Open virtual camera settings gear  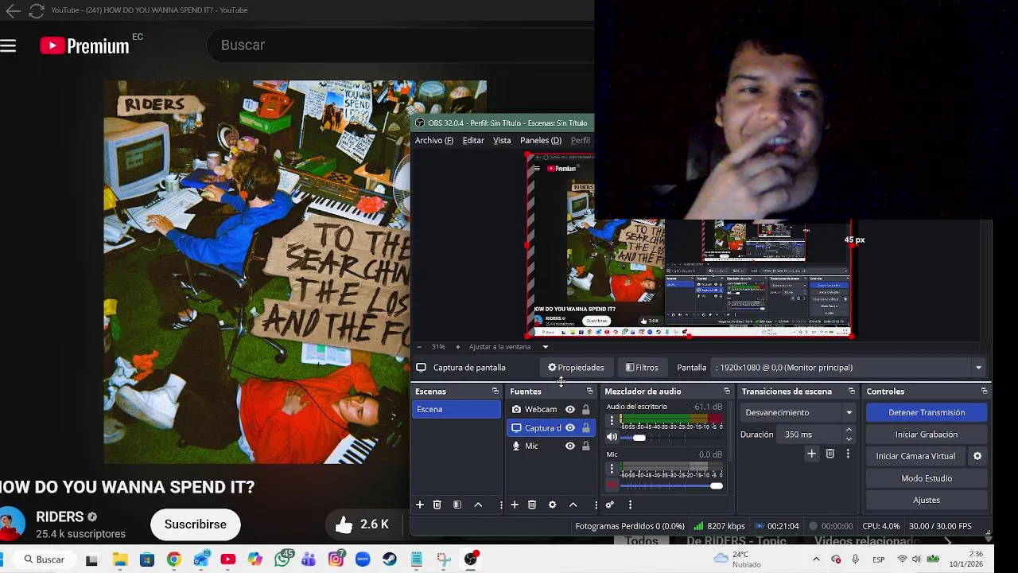click(977, 456)
